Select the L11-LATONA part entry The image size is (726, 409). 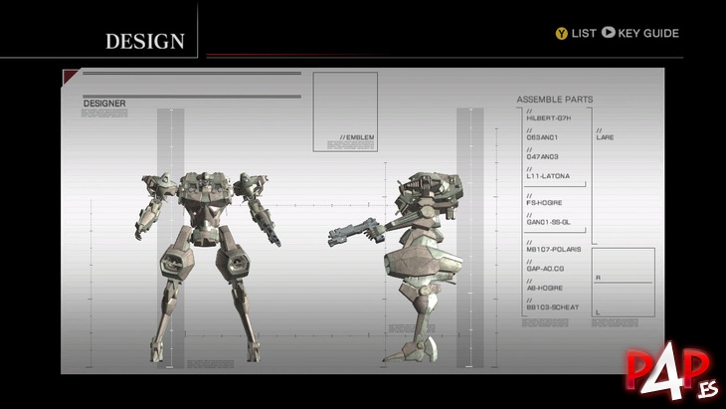pos(548,176)
